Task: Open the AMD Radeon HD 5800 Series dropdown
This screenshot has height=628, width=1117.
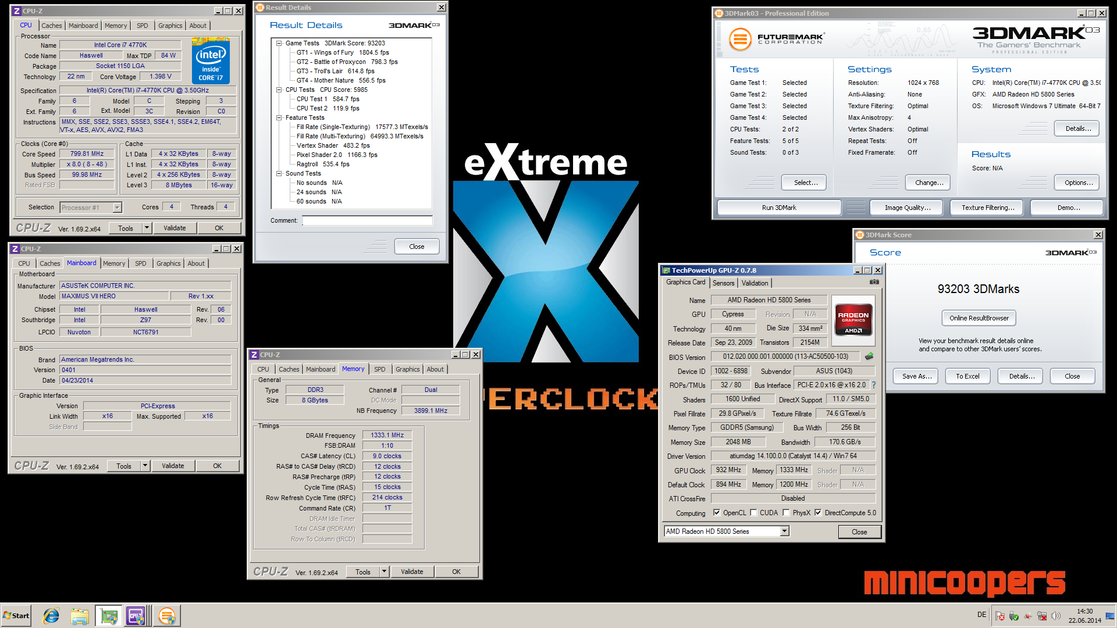Action: (x=784, y=531)
